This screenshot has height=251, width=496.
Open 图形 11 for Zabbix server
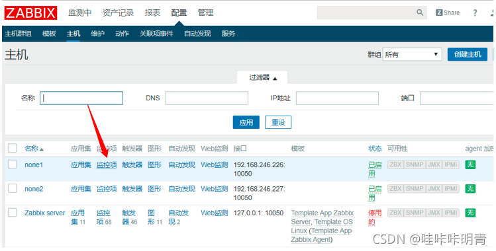[154, 217]
